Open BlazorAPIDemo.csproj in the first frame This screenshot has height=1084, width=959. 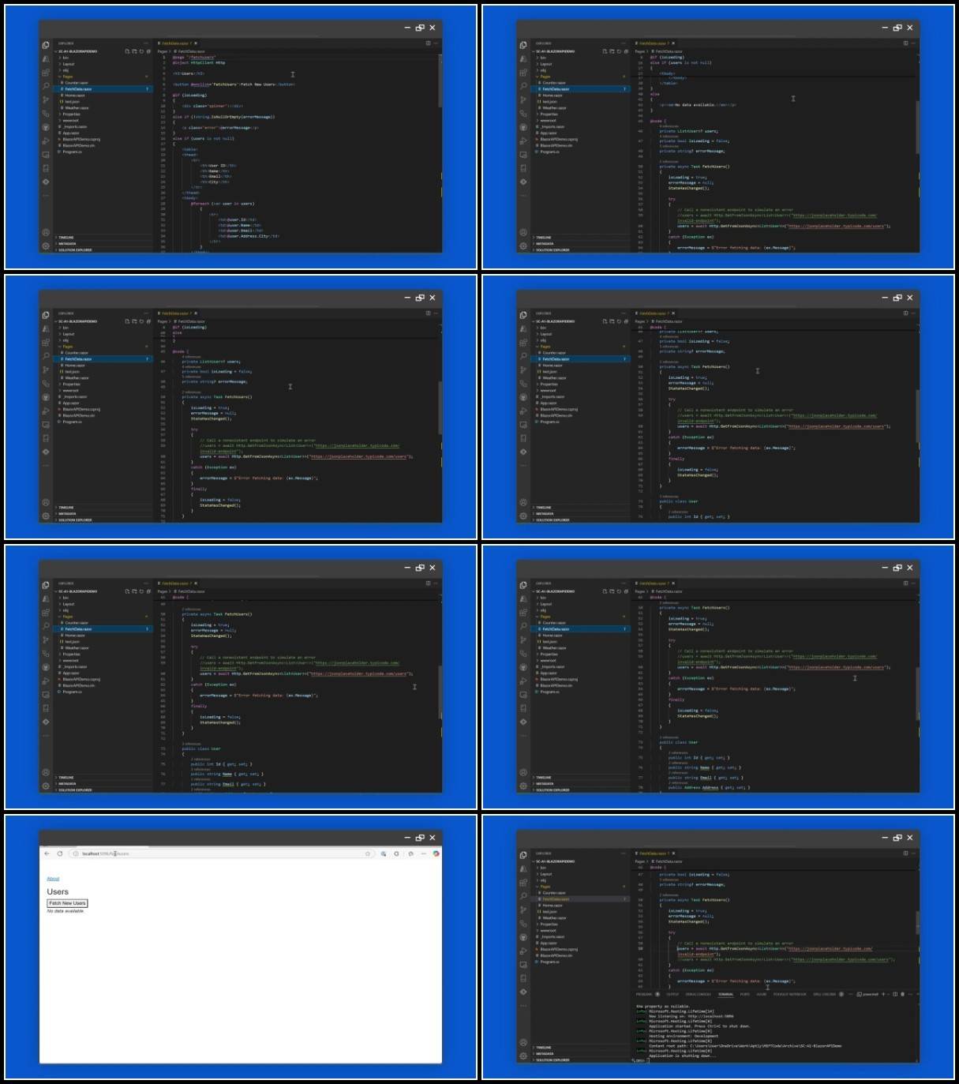[x=104, y=139]
